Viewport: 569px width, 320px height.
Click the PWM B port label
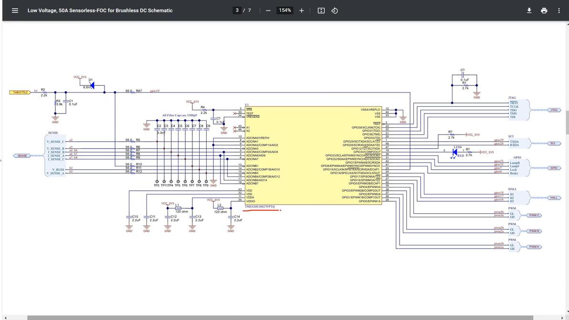534,231
